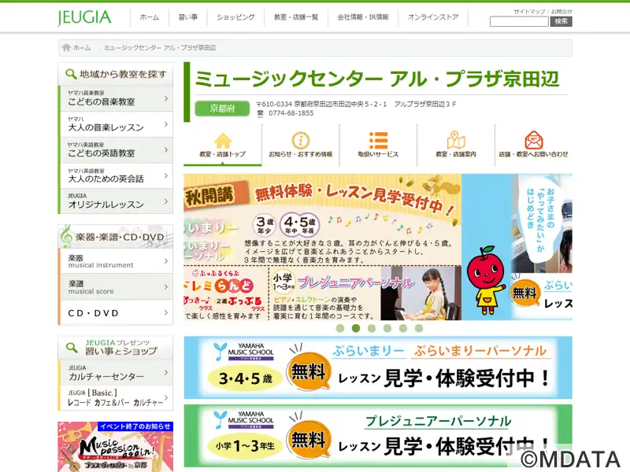Open the list icon 取扱いサービス
The width and height of the screenshot is (630, 472).
point(378,141)
